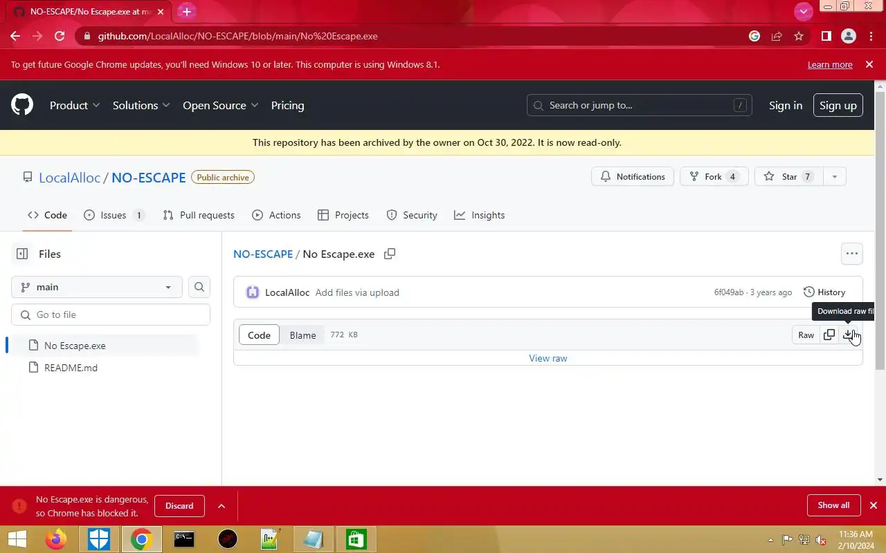Open Chrome profile avatar
Image resolution: width=886 pixels, height=553 pixels.
(x=848, y=36)
